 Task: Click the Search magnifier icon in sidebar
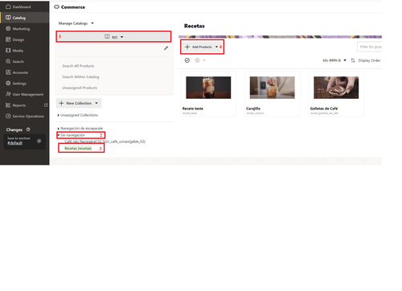tap(8, 61)
